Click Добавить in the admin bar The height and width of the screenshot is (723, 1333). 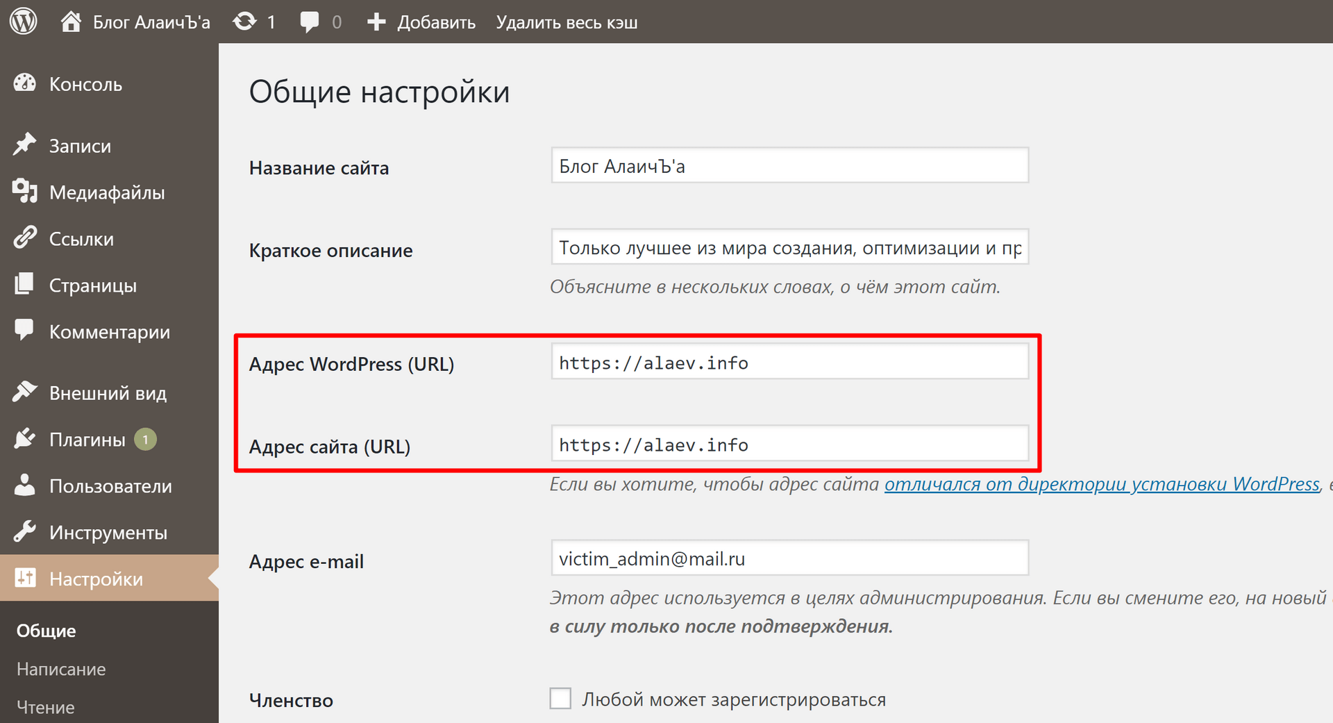coord(436,22)
